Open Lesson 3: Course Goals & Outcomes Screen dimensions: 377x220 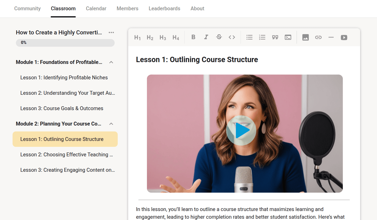(x=62, y=108)
